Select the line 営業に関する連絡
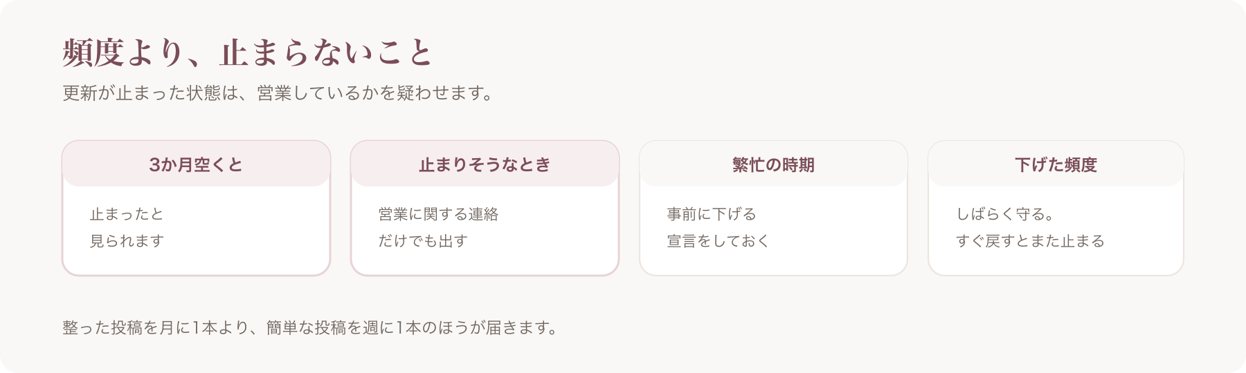This screenshot has height=373, width=1246. (x=439, y=214)
